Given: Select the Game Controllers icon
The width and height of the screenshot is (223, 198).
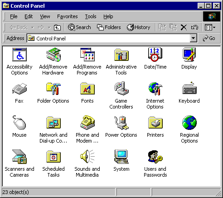Looking at the screenshot, I should tap(121, 89).
